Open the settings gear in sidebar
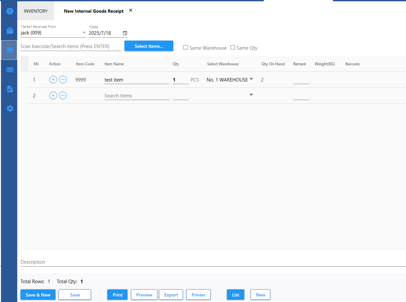406x302 pixels. (10, 108)
